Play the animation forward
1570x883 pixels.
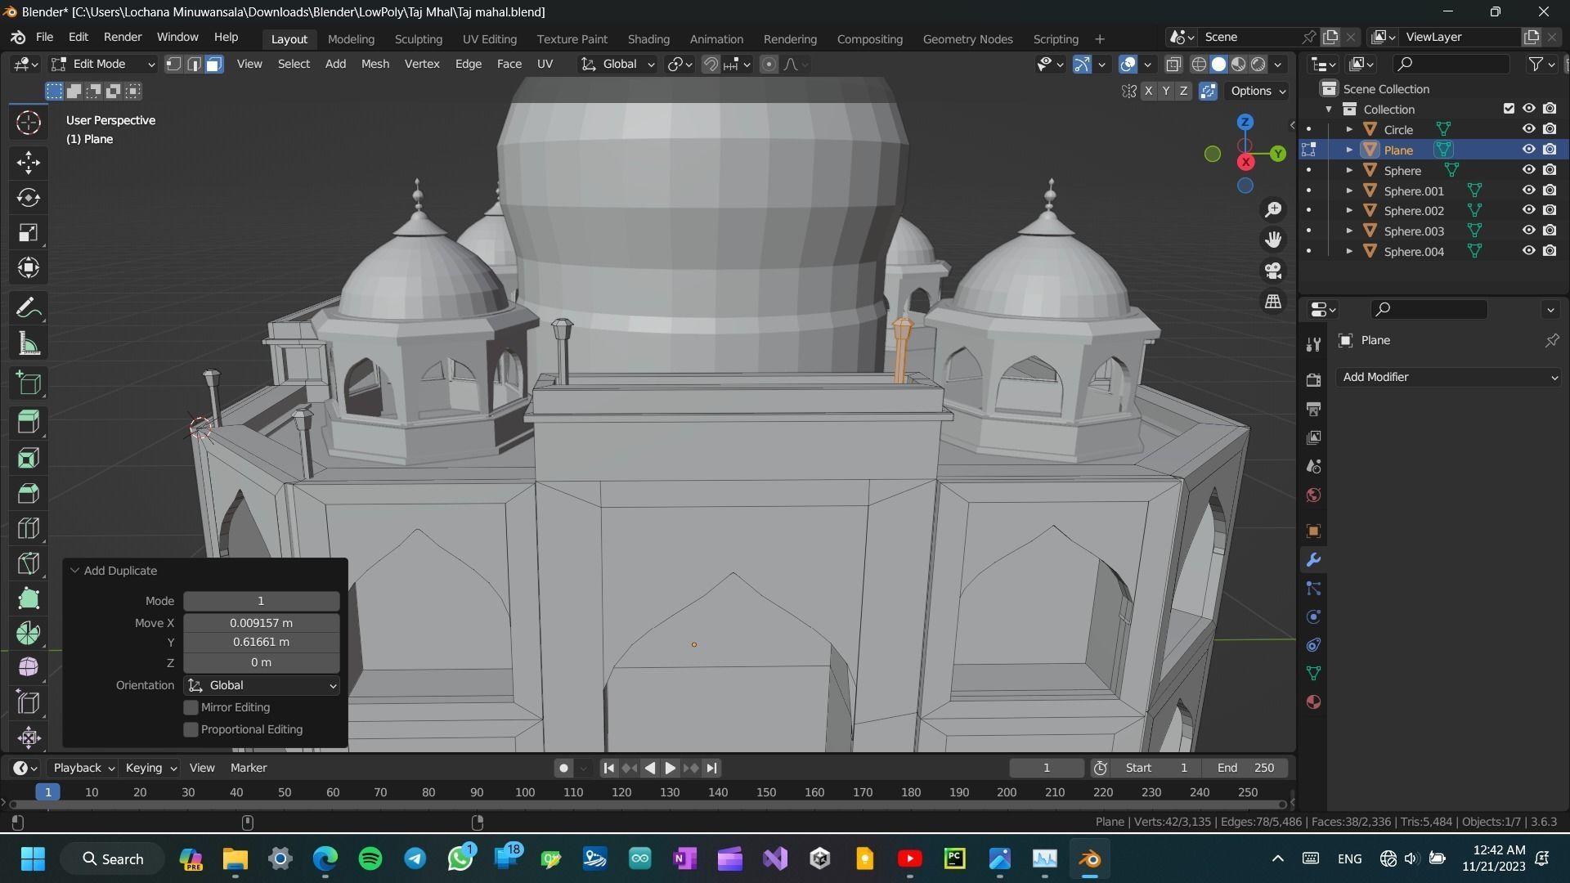coord(670,768)
